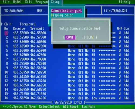Click the Low power value on channel 16
The height and width of the screenshot is (109, 135).
click(94, 98)
